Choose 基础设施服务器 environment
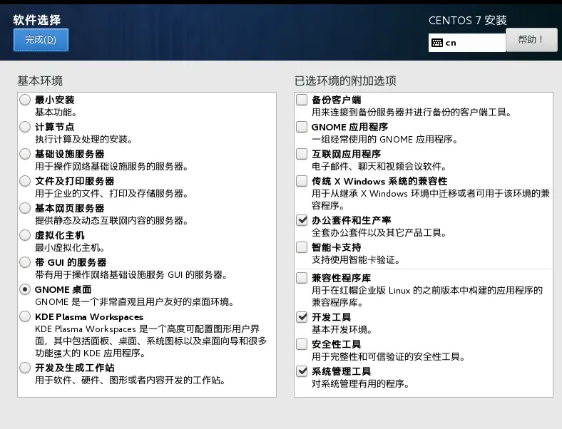The height and width of the screenshot is (429, 562). [x=25, y=154]
